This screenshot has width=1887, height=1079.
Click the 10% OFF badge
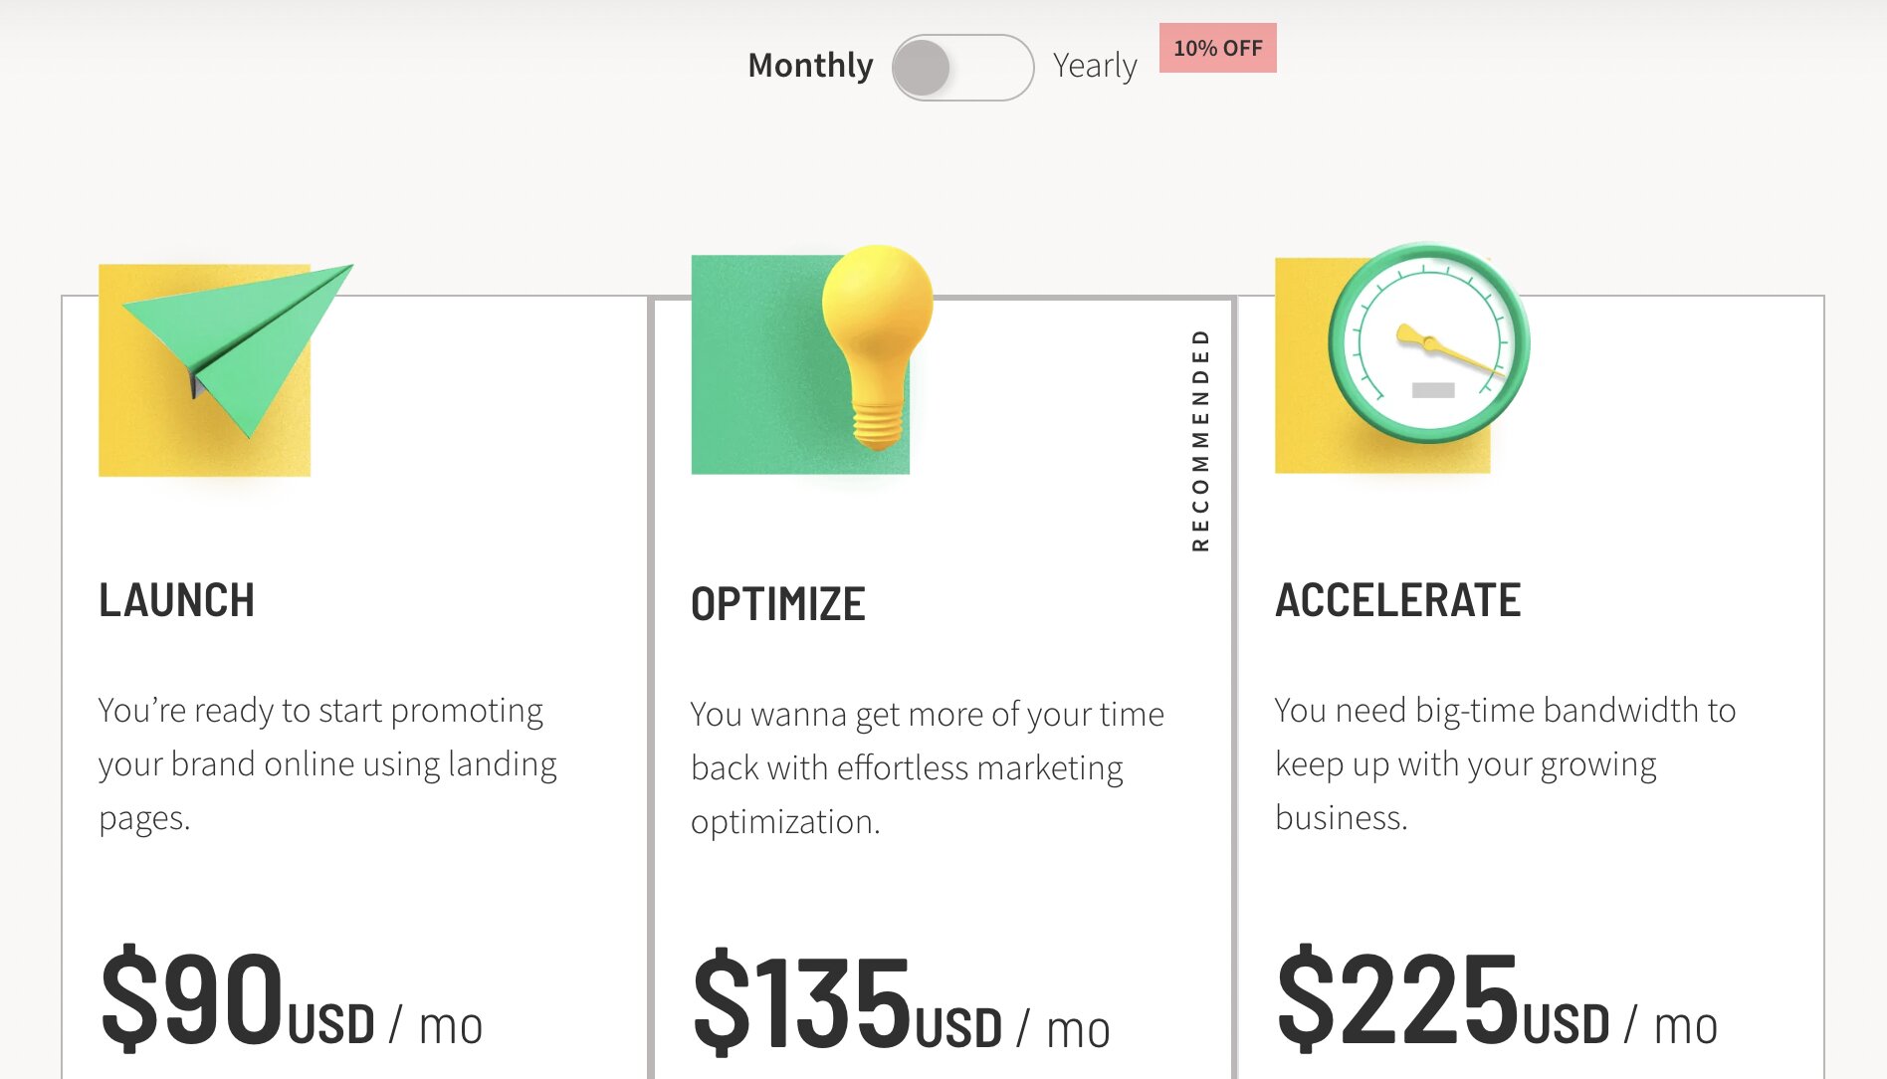point(1217,48)
